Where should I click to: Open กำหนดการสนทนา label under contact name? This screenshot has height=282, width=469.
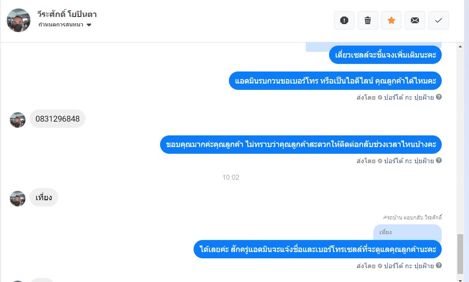tap(61, 25)
